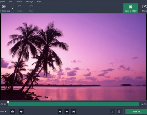Open the Settings menu

point(29,2)
